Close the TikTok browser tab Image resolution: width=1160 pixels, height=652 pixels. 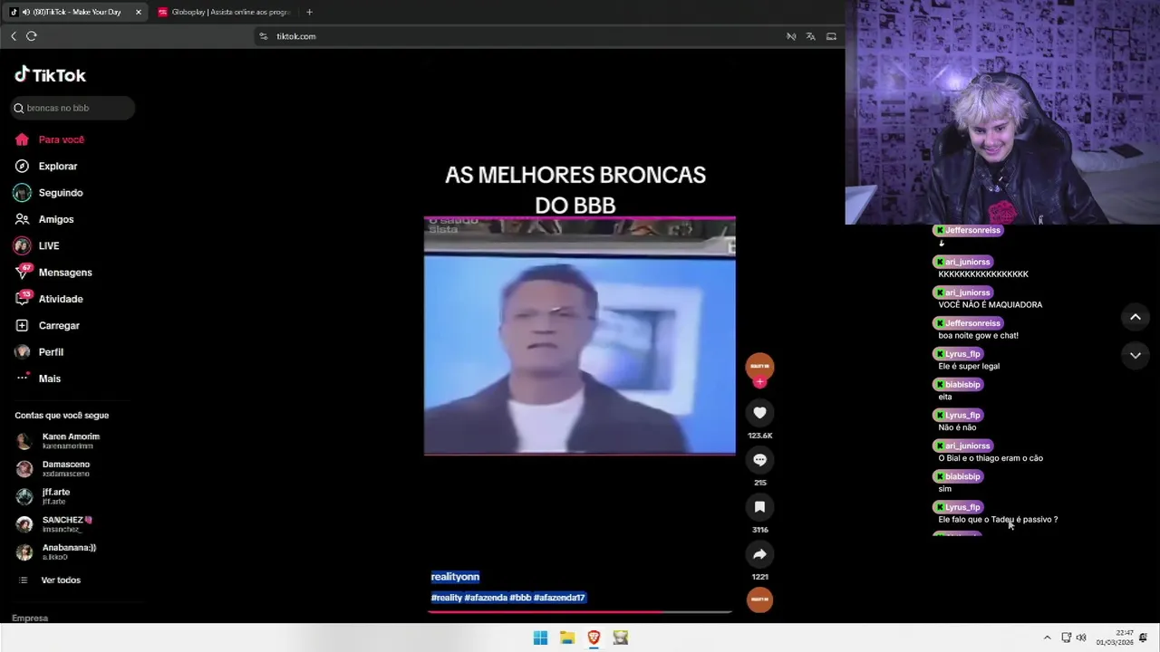click(138, 12)
